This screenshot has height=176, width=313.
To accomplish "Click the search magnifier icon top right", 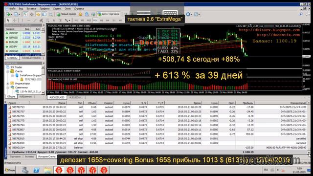I will tap(301, 14).
